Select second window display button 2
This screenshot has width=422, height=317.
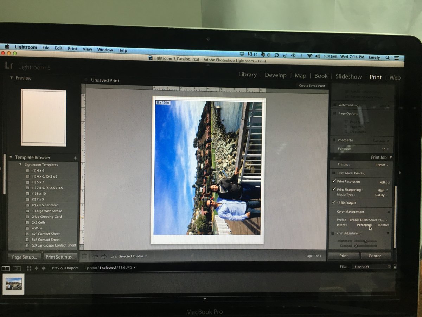coord(17,268)
